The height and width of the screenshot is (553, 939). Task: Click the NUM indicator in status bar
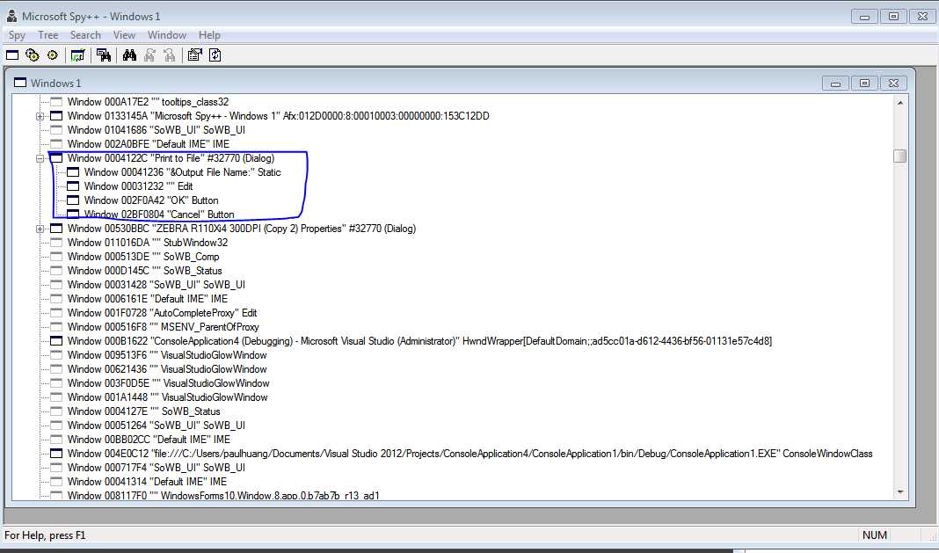(875, 535)
